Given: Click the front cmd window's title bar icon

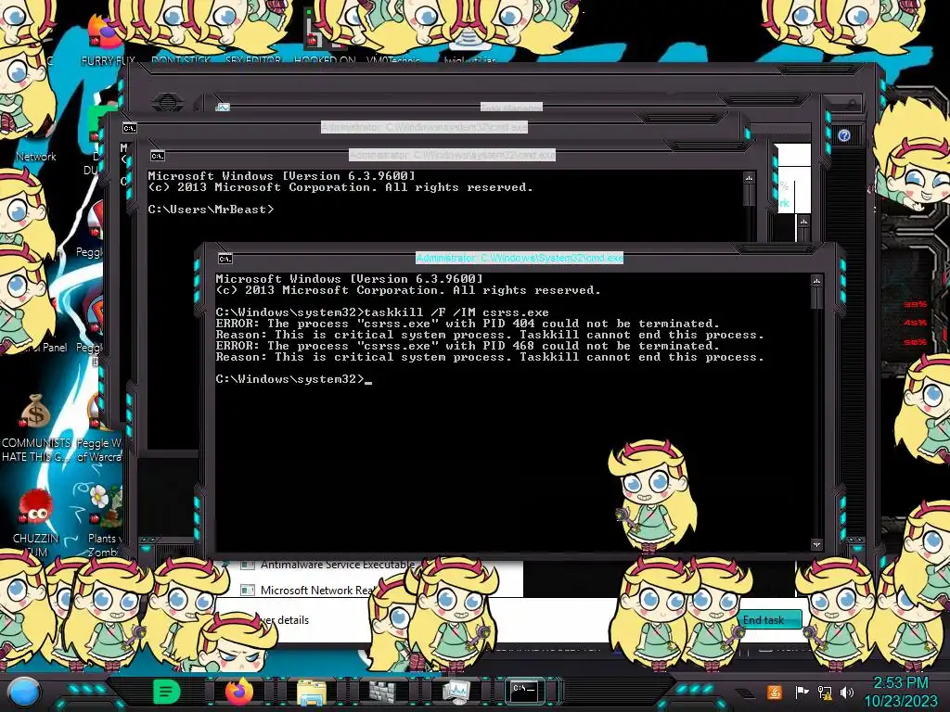Looking at the screenshot, I should tap(225, 259).
